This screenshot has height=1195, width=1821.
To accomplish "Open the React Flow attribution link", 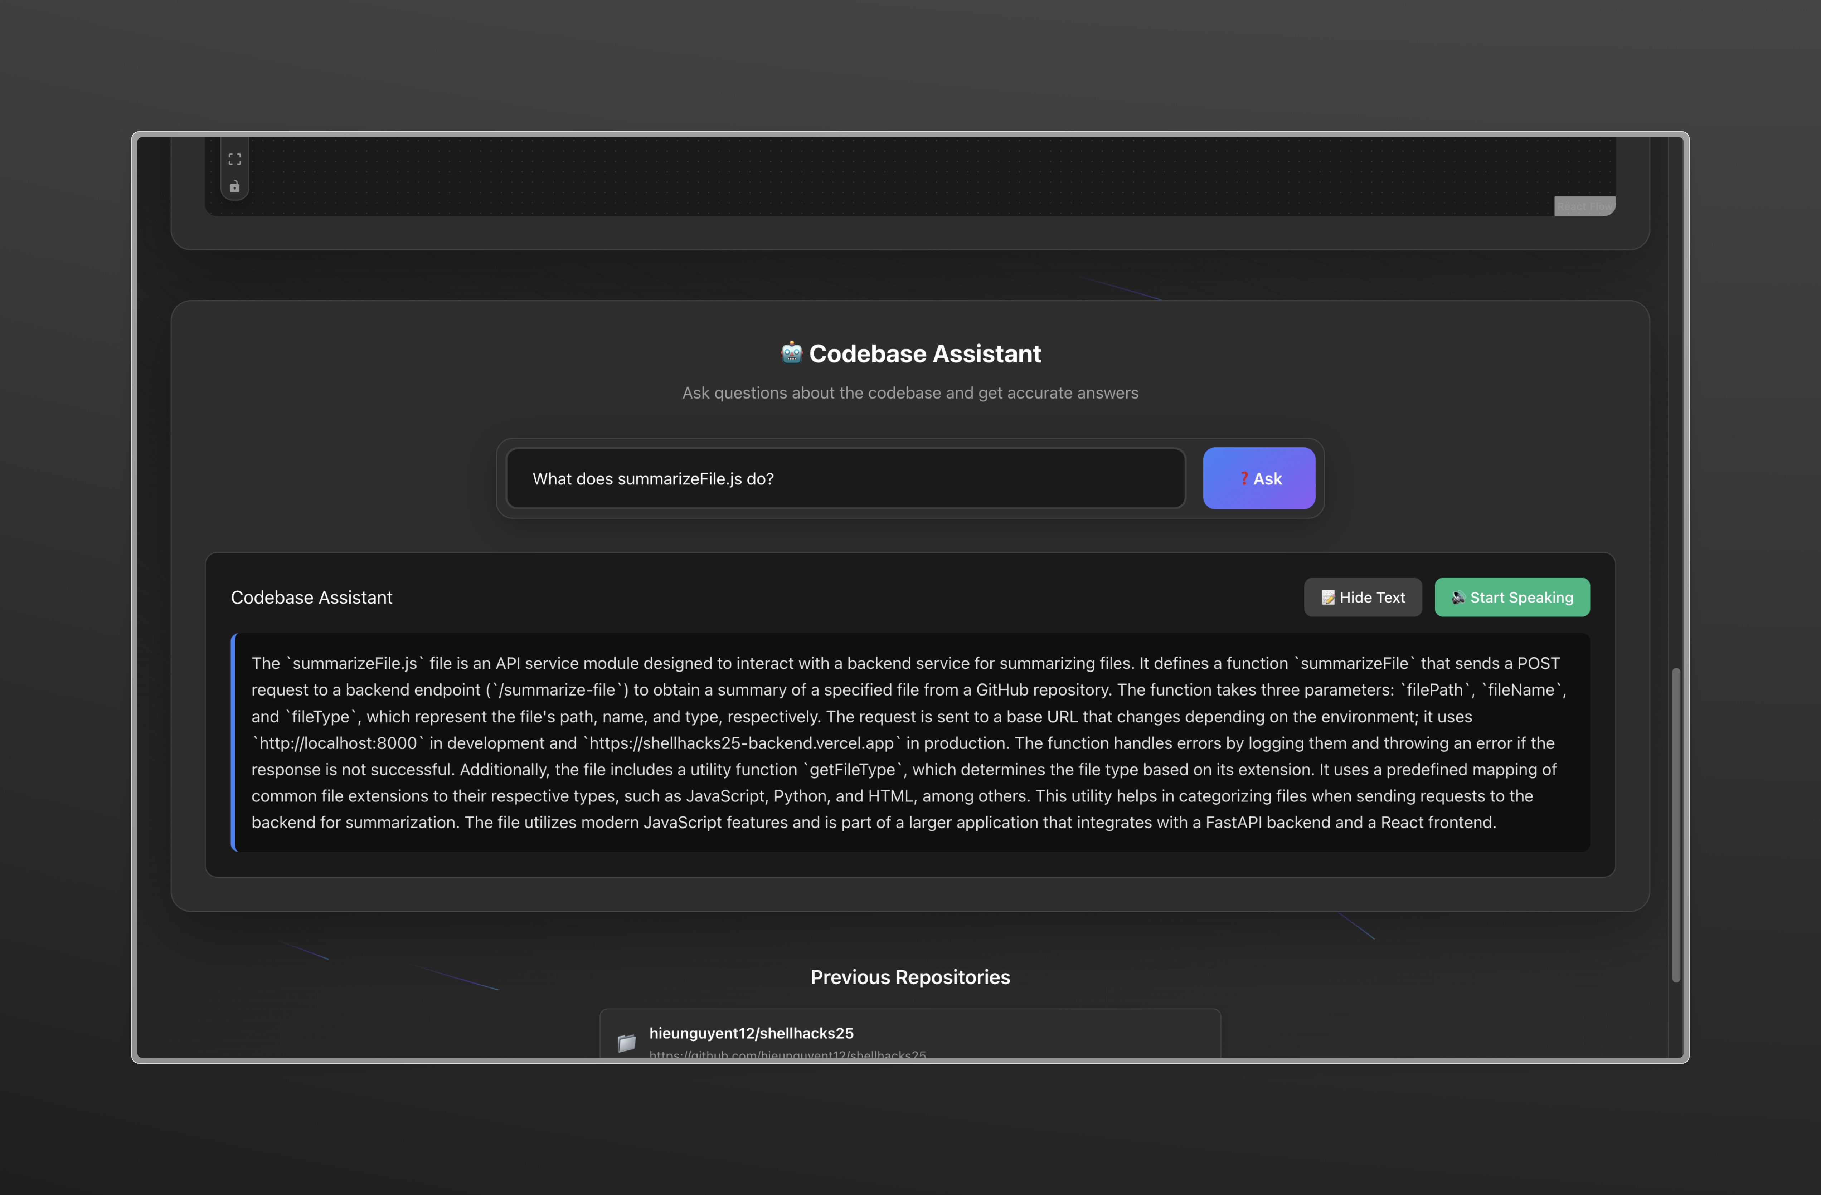I will click(x=1584, y=206).
